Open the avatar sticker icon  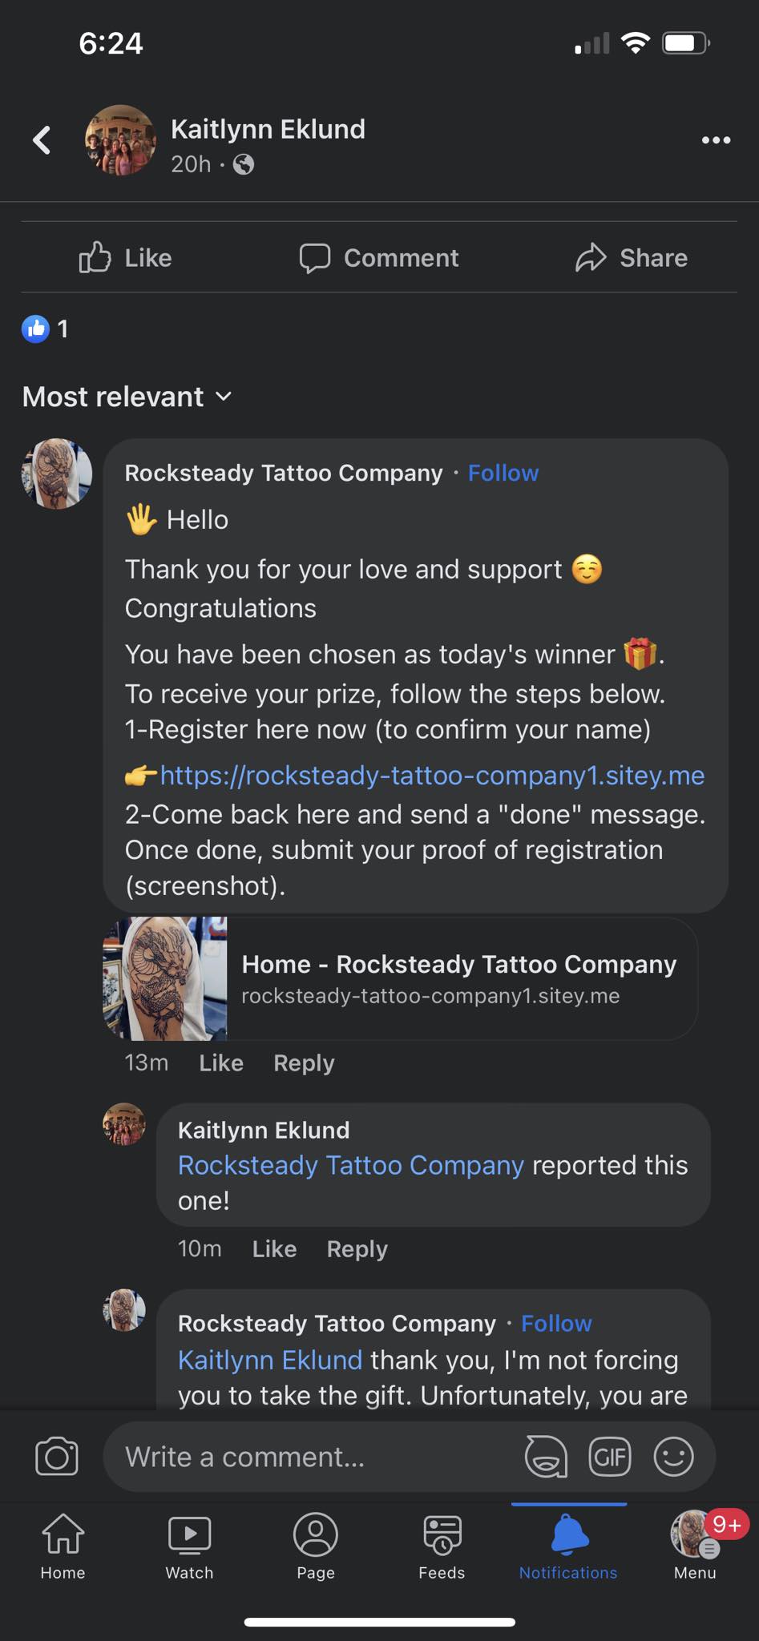pos(546,1456)
